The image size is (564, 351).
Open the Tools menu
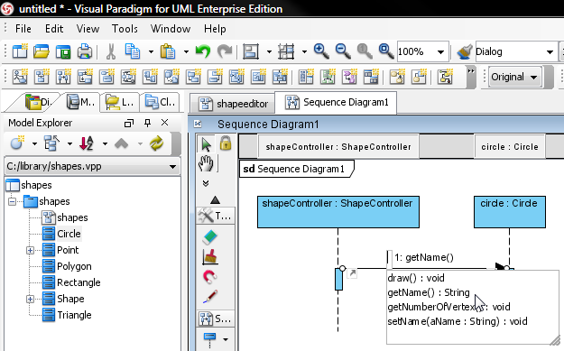[125, 29]
